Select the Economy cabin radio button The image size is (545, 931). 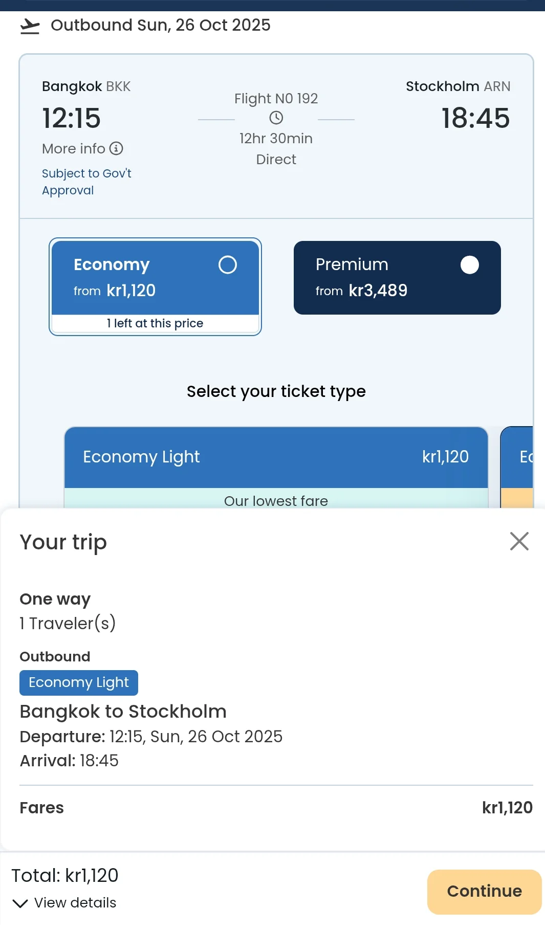point(228,265)
